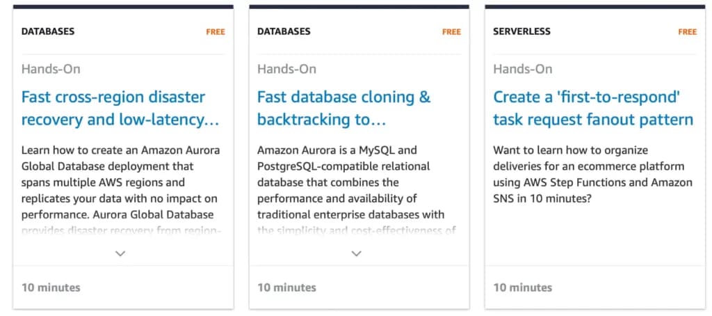The width and height of the screenshot is (712, 316).
Task: Click the FREE badge on the database cloning card
Action: [x=451, y=32]
